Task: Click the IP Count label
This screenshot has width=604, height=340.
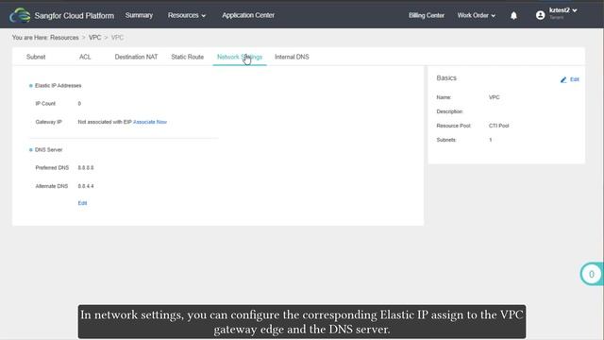Action: pyautogui.click(x=45, y=103)
